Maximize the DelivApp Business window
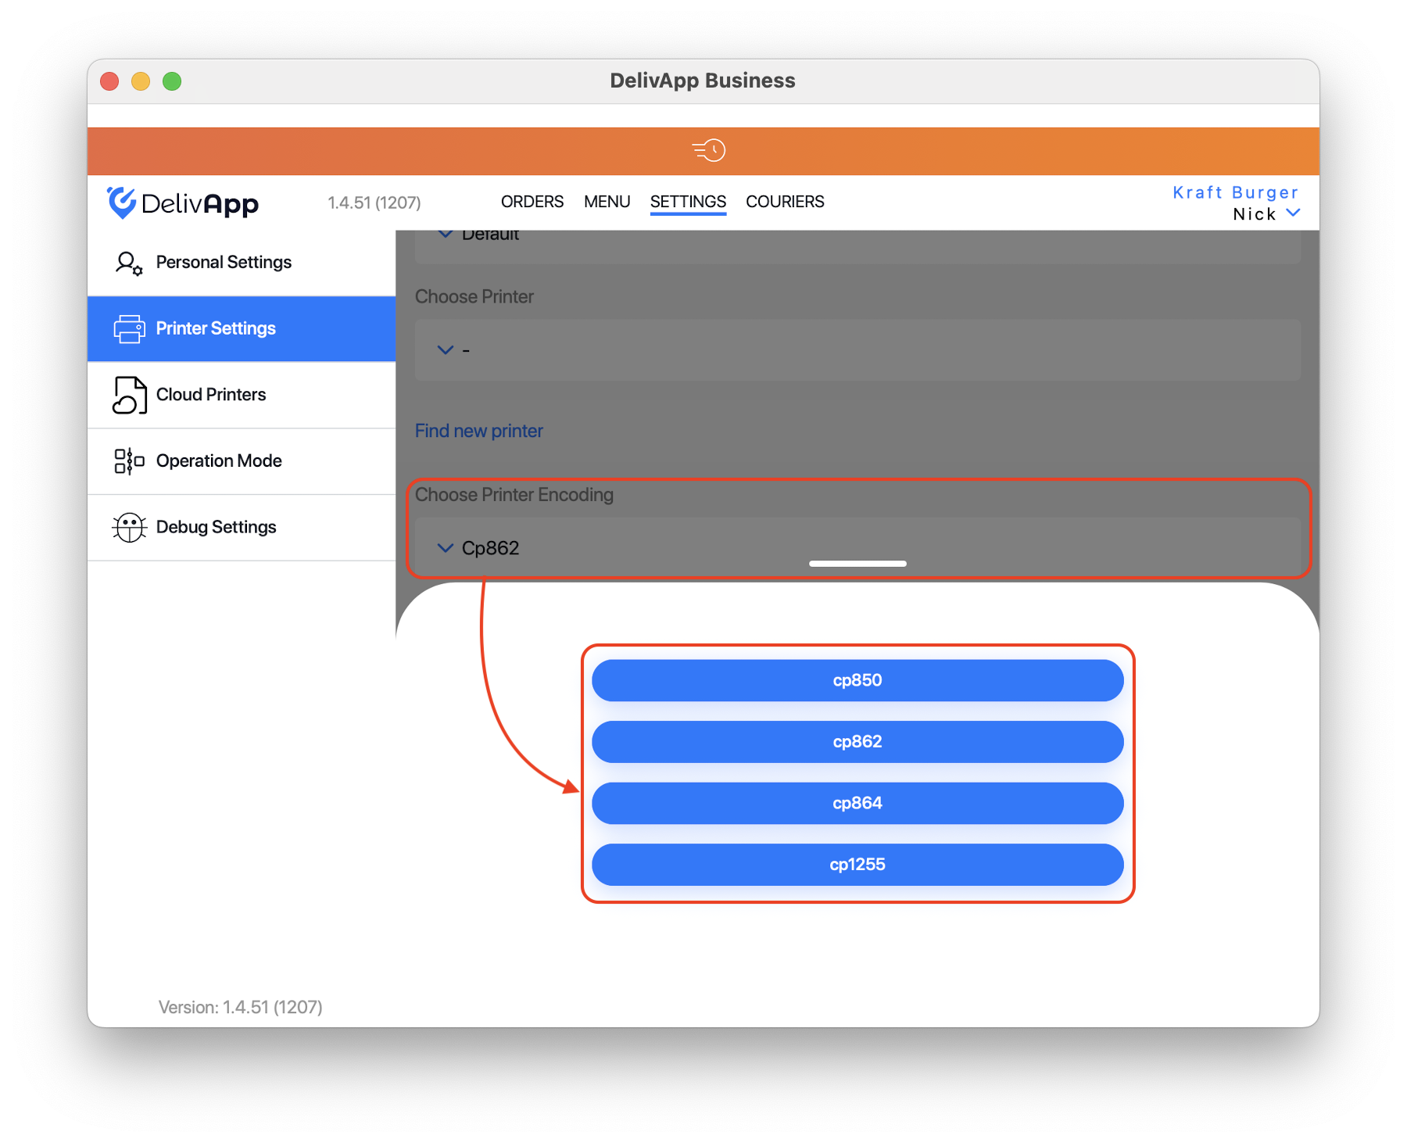 tap(172, 81)
